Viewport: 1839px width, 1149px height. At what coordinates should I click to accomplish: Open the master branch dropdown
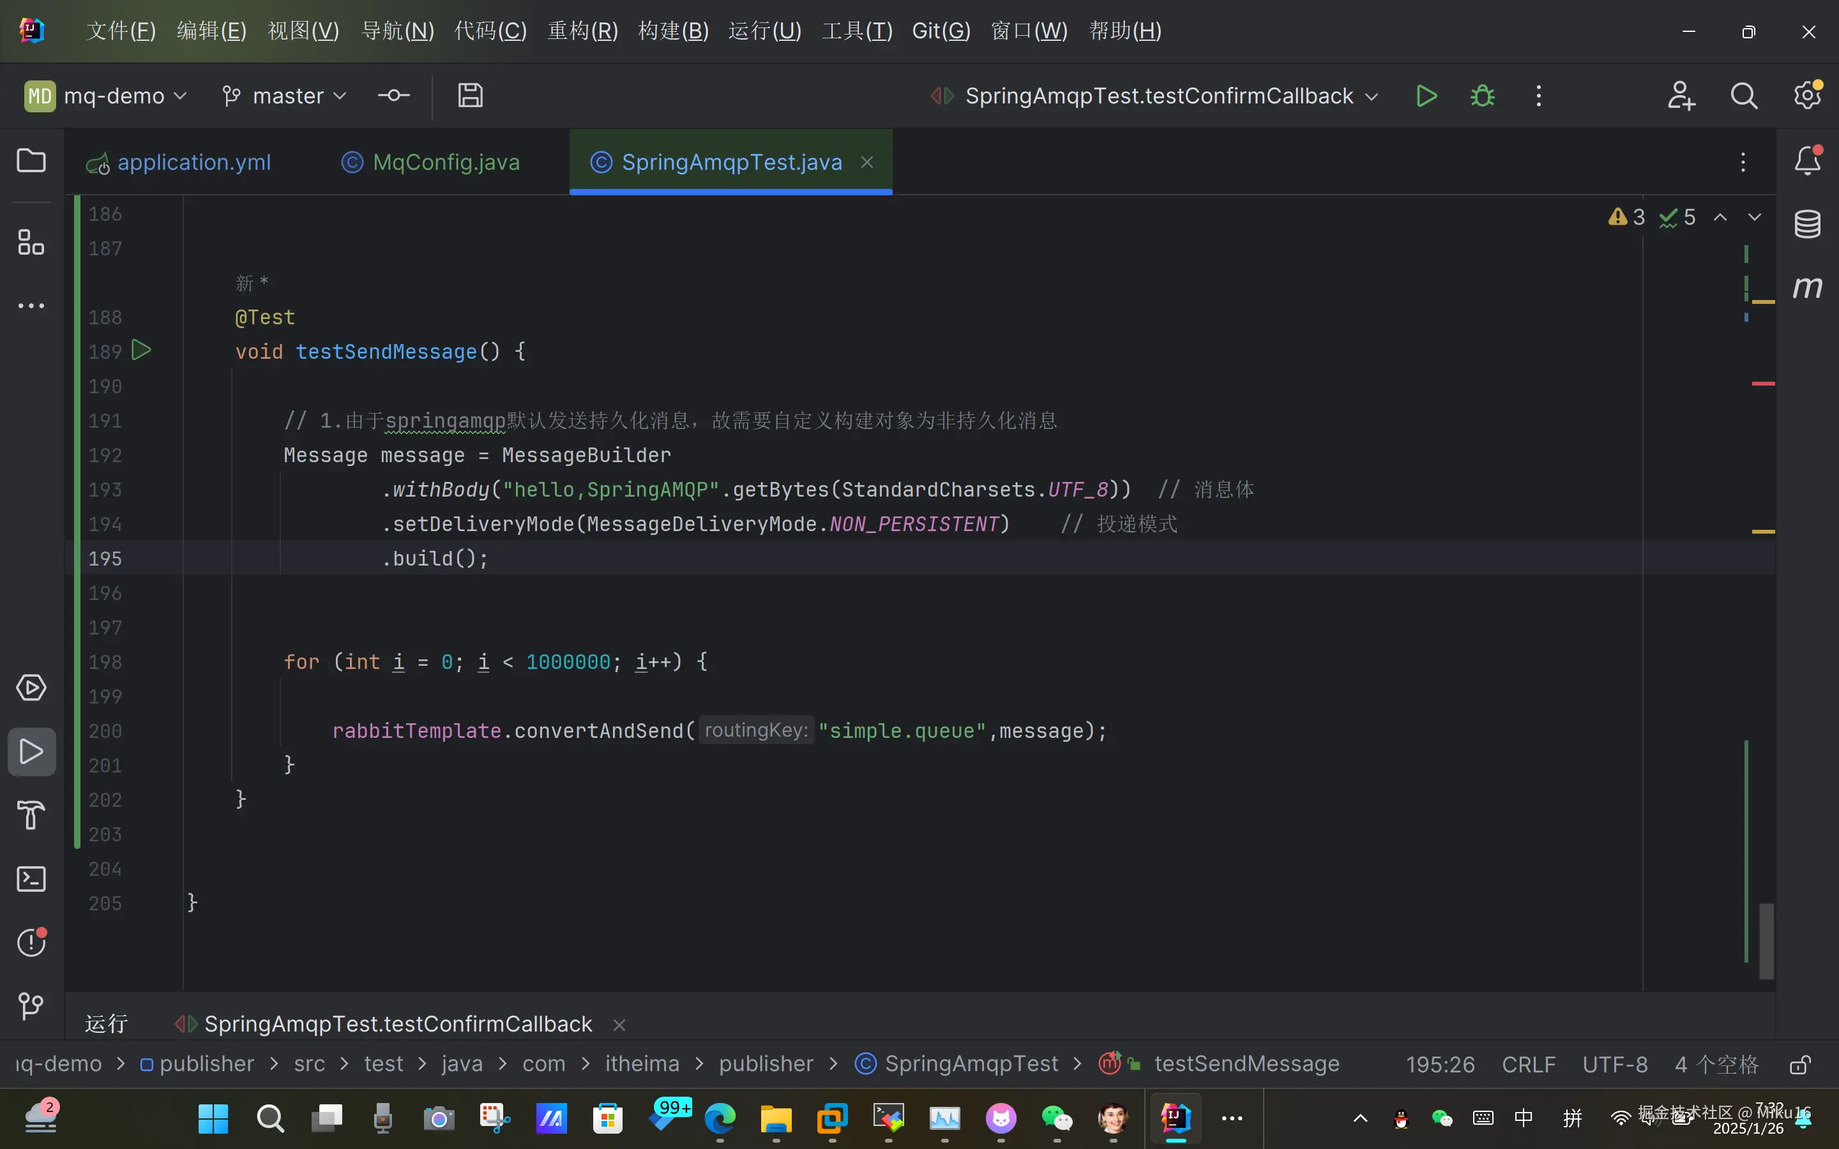(x=285, y=96)
